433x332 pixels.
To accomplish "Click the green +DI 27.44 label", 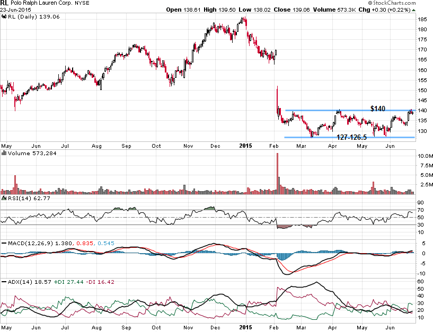I will coord(68,282).
